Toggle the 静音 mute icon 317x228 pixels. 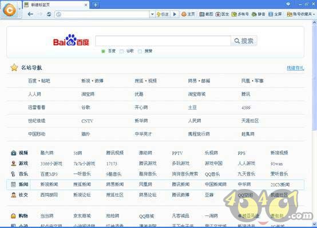click(254, 14)
